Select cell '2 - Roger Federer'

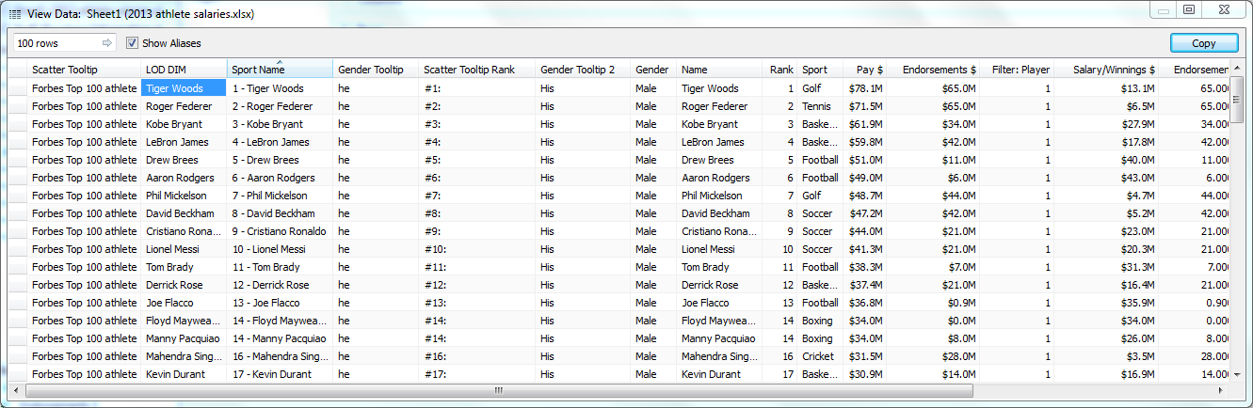click(x=280, y=106)
